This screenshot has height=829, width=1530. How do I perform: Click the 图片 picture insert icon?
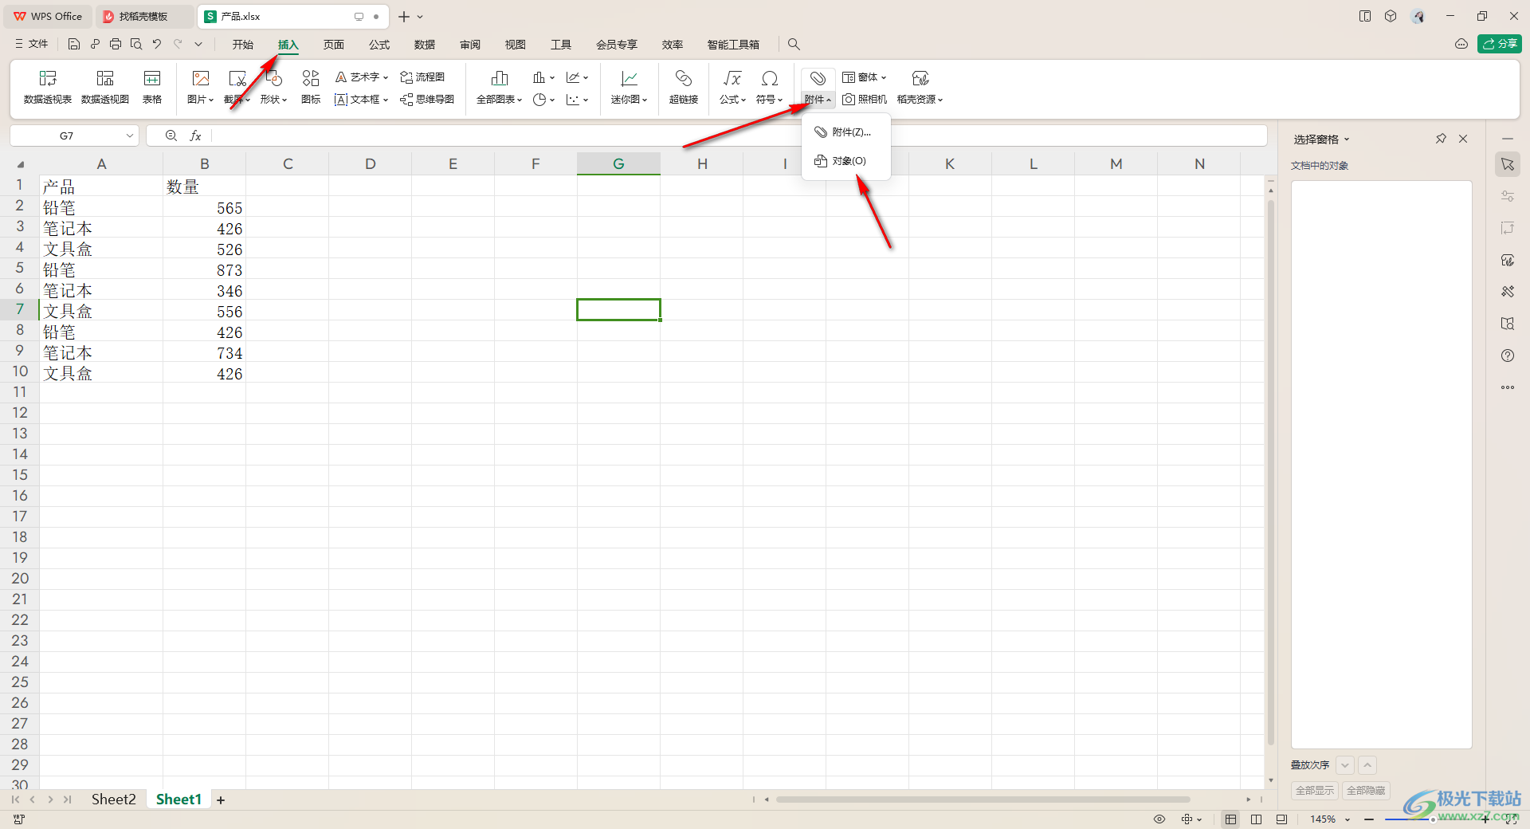coord(201,78)
